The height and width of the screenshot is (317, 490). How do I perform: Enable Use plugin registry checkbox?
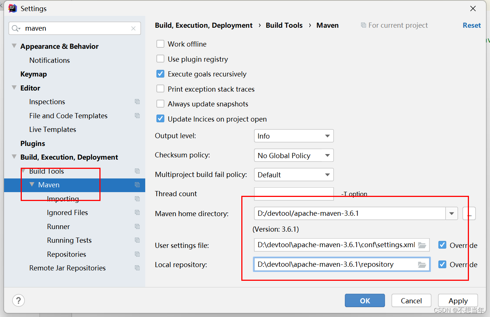pos(160,59)
